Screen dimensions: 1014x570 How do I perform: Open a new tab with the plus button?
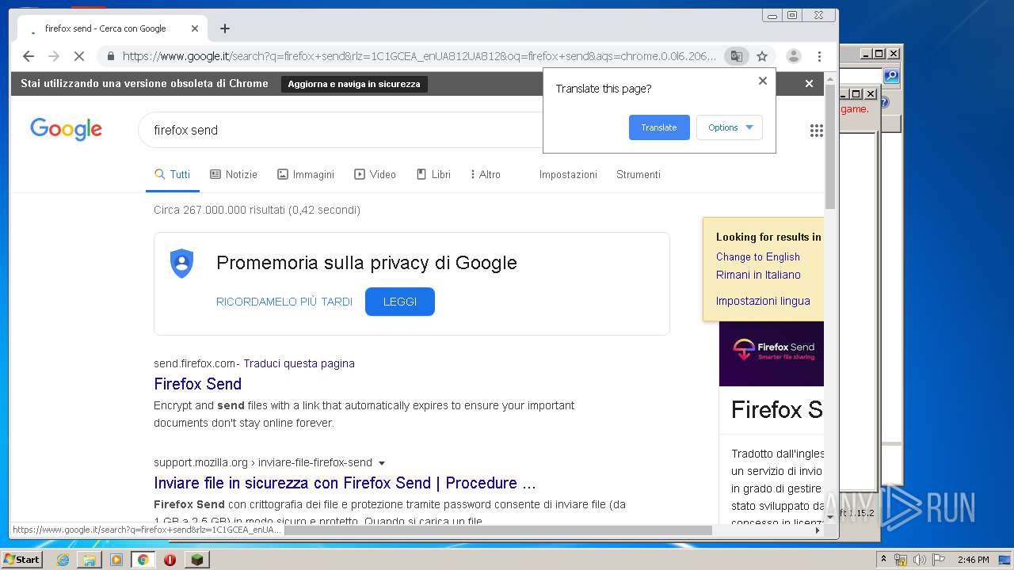click(225, 28)
